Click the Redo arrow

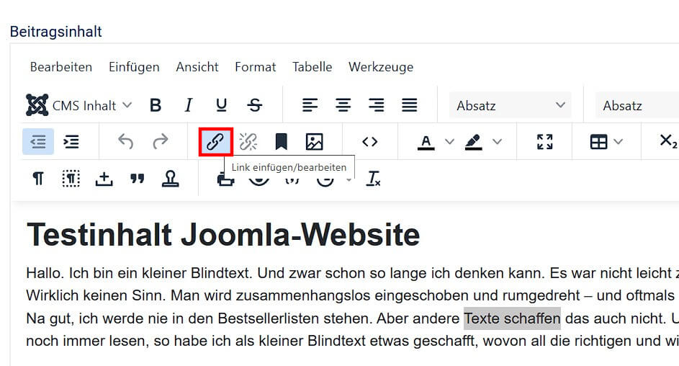point(160,142)
